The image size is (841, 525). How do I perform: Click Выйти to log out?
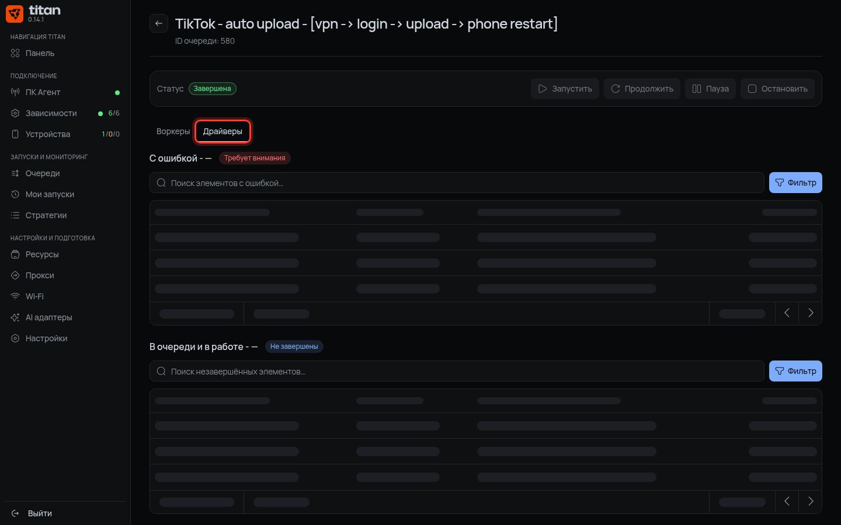(65, 513)
